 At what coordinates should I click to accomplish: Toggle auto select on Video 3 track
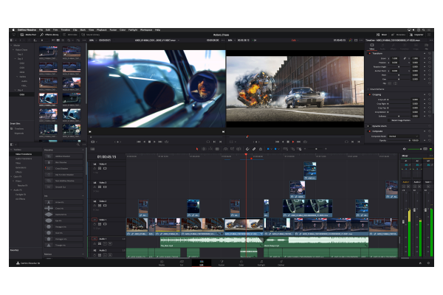[100, 187]
